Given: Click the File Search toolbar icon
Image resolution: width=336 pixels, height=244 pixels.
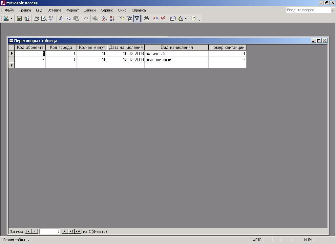Looking at the screenshot, I should click(27, 18).
